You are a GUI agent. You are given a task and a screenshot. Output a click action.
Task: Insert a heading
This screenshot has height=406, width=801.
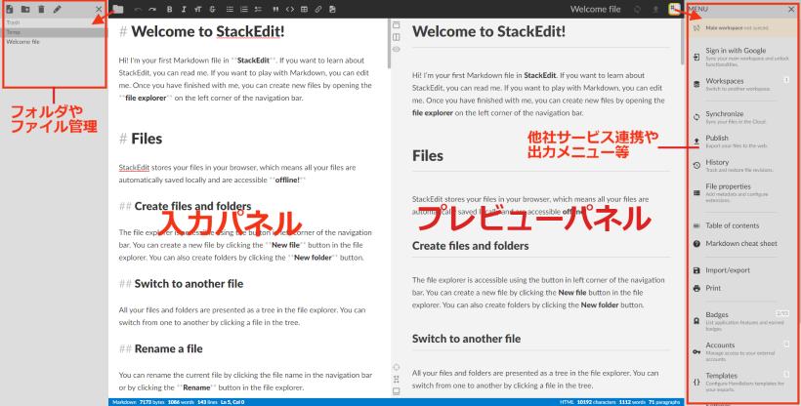[197, 9]
